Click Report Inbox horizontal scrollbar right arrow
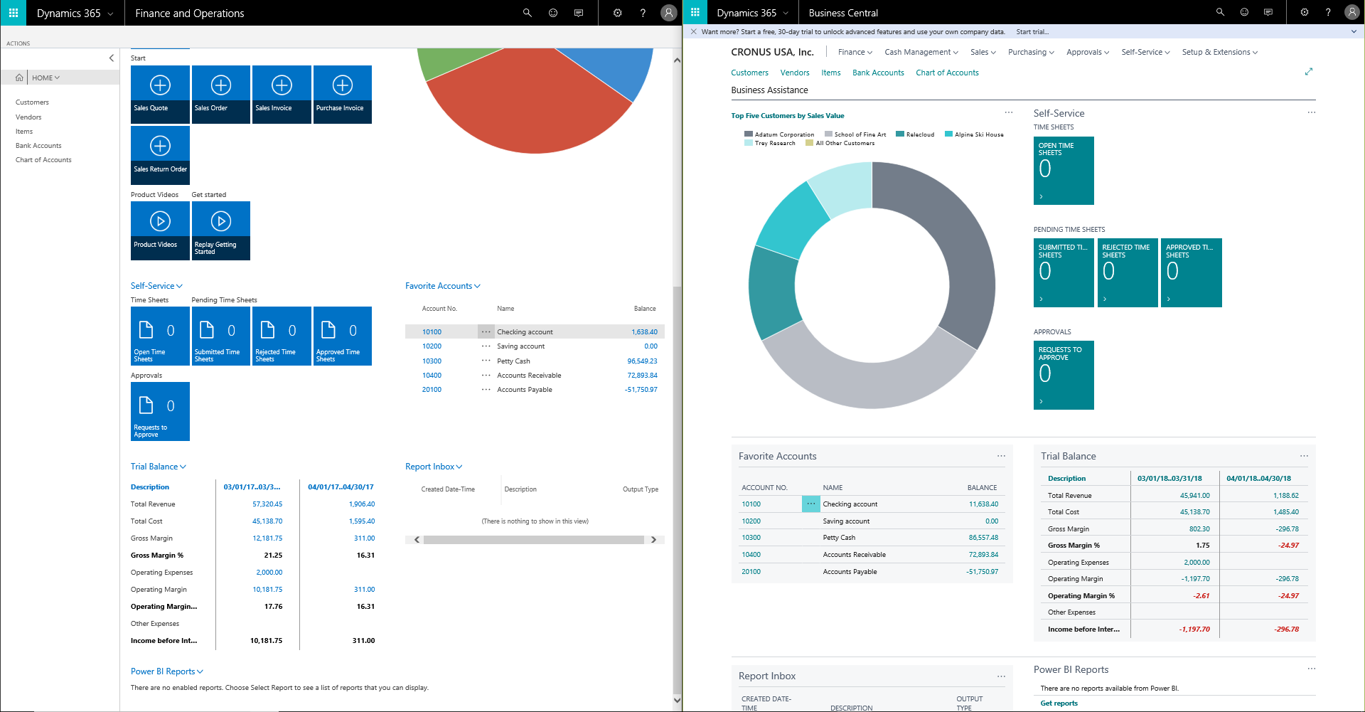 click(654, 540)
